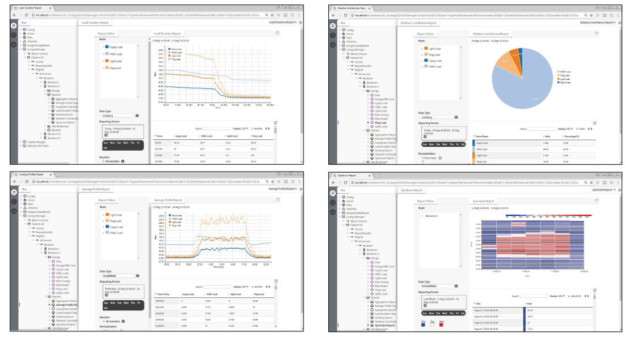This screenshot has height=337, width=630.
Task: Click the Config globe icon in Relative Contribution window tree
Action: [x=344, y=29]
